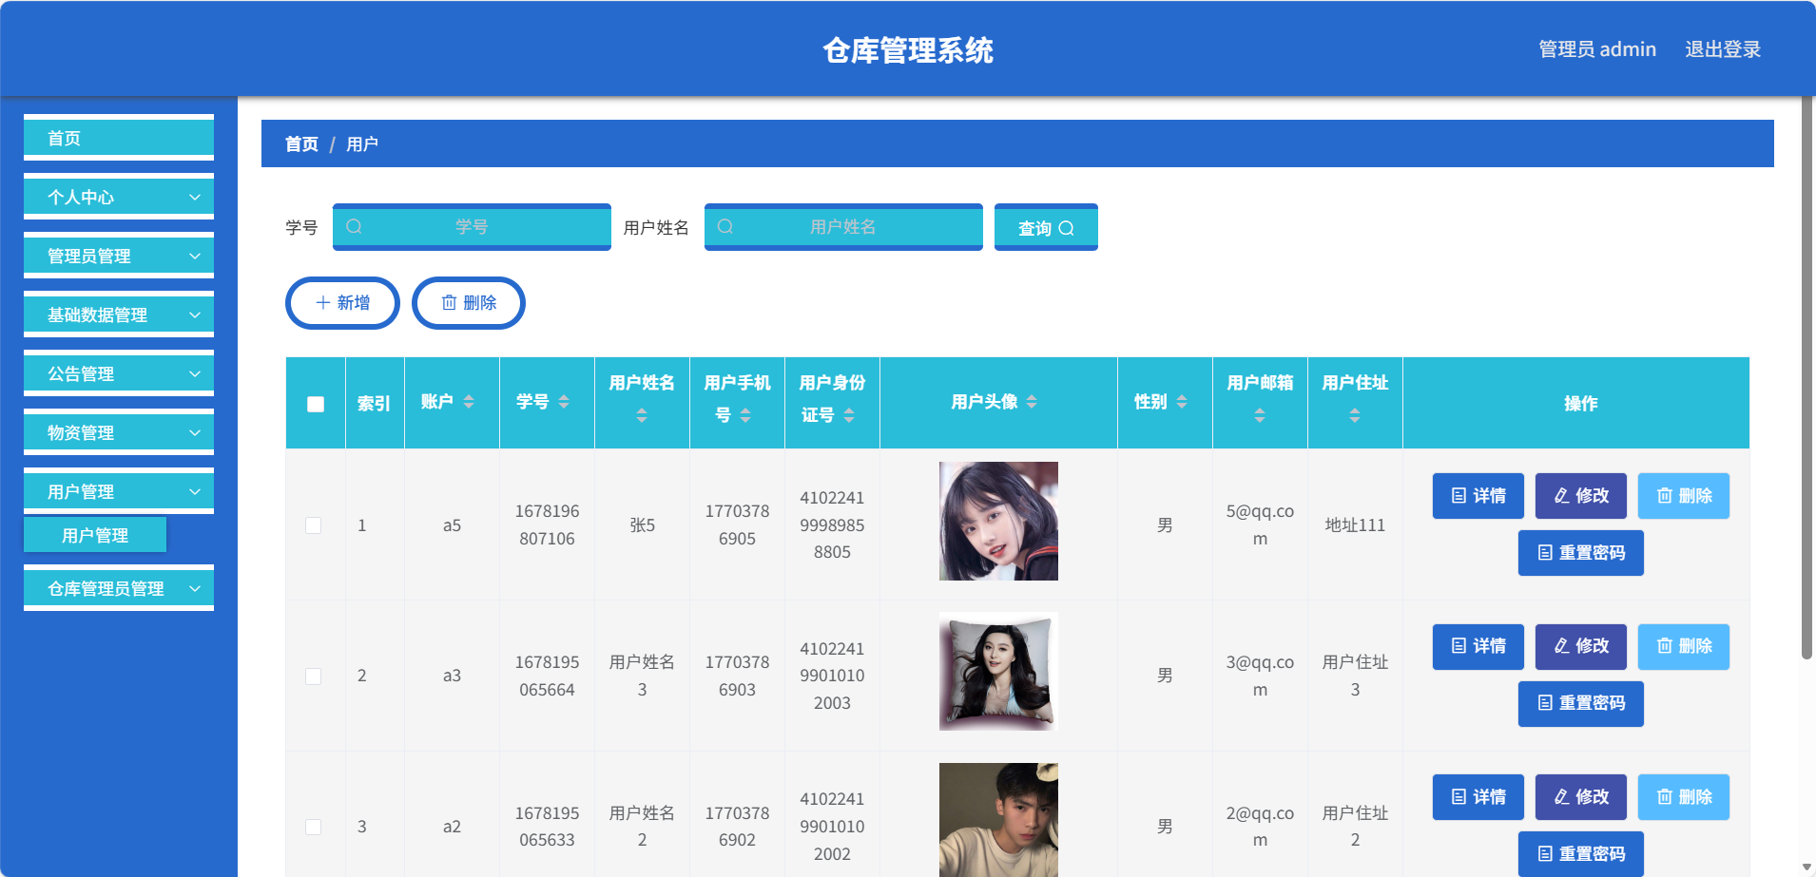The height and width of the screenshot is (877, 1816).
Task: Open 详情 for user a2
Action: click(1478, 797)
